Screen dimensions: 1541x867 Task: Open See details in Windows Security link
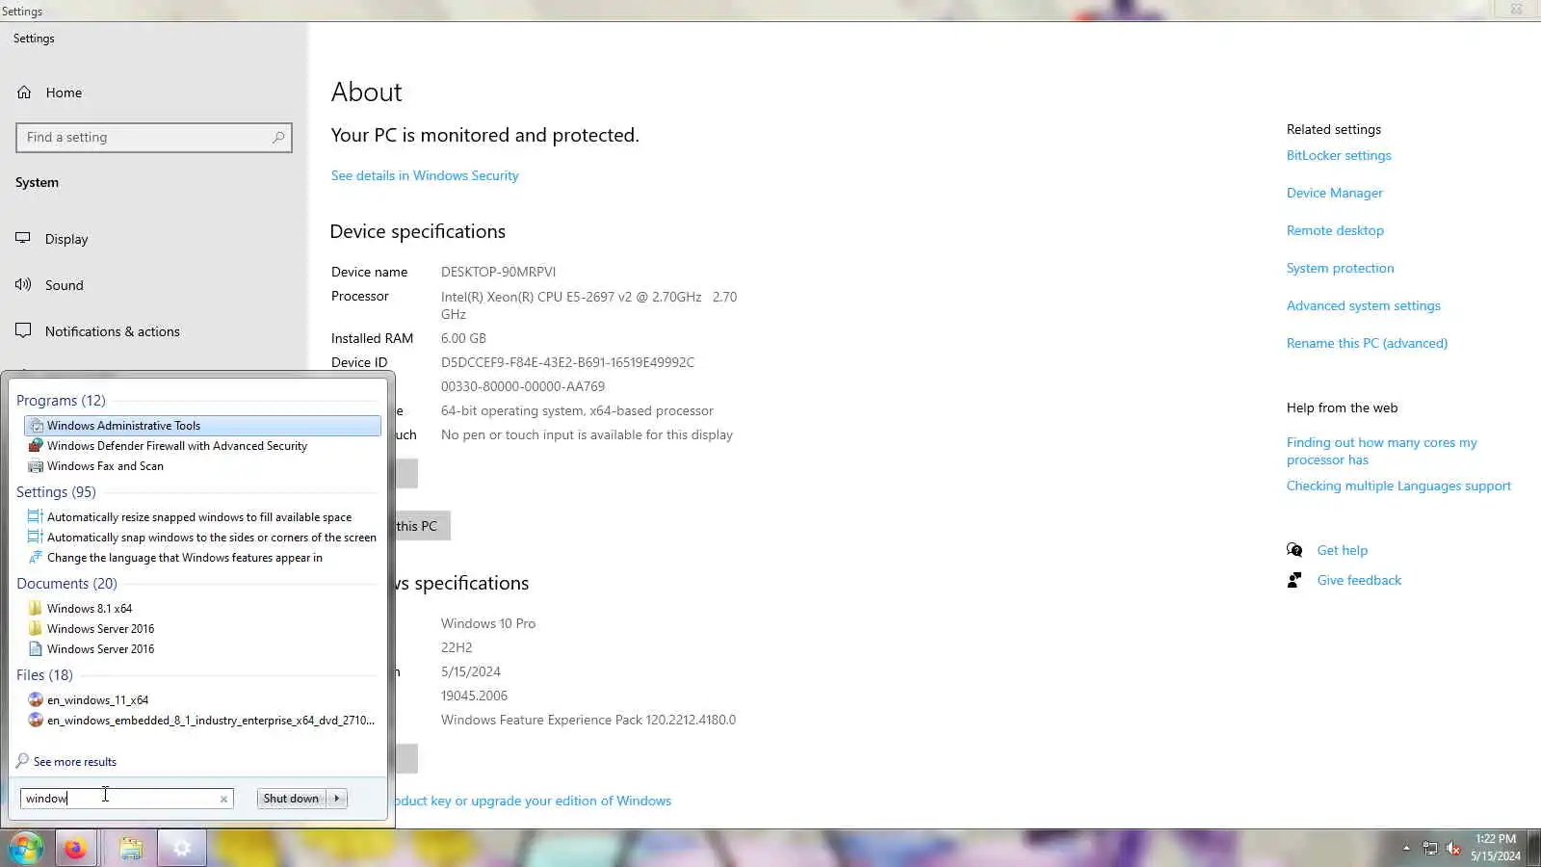tap(425, 175)
